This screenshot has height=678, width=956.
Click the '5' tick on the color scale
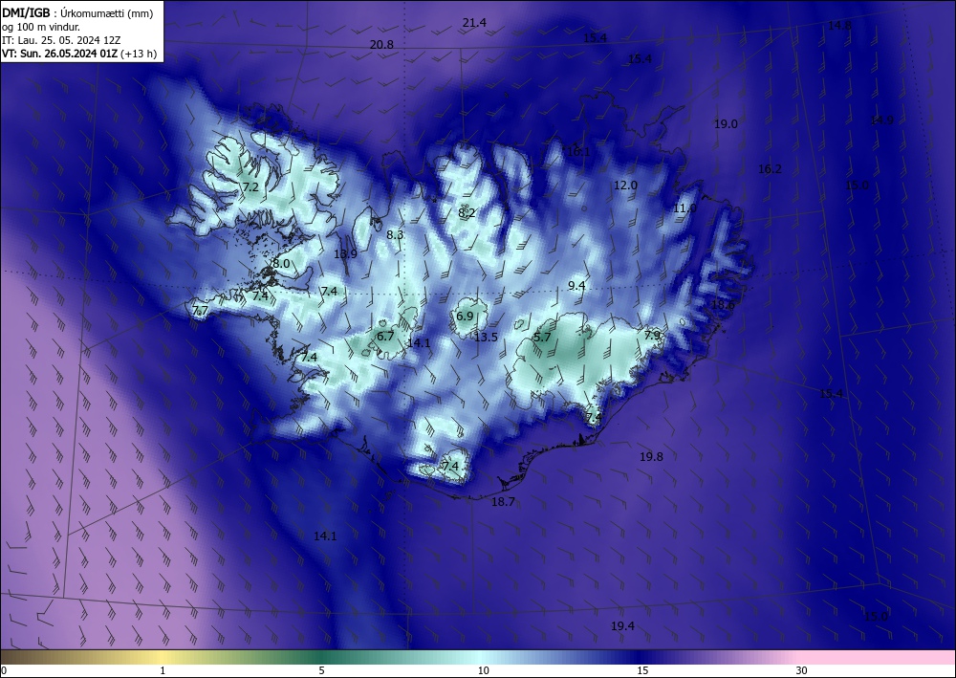tap(321, 670)
